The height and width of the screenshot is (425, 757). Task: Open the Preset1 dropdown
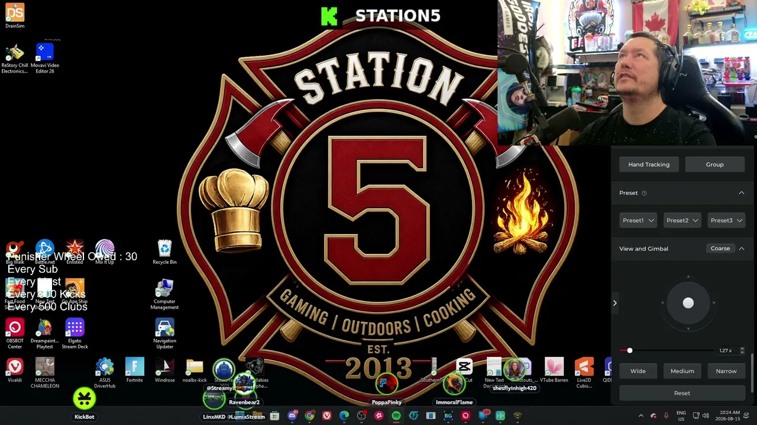click(x=638, y=220)
